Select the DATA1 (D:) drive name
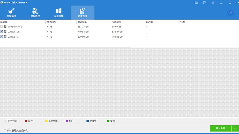 pyautogui.click(x=14, y=32)
